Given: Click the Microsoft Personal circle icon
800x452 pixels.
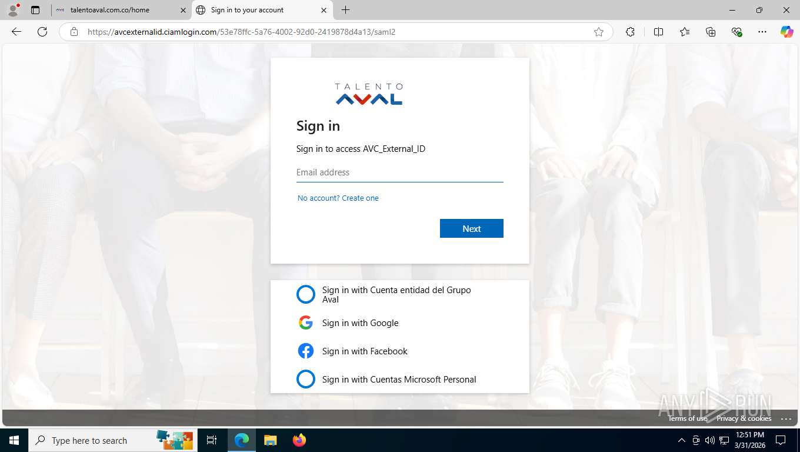Looking at the screenshot, I should [306, 379].
